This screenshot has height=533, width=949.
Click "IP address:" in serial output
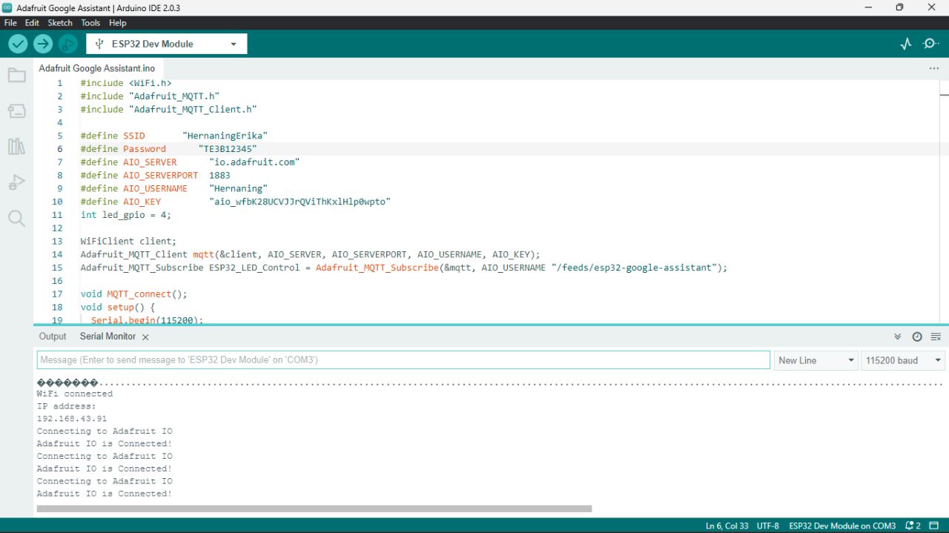click(x=67, y=406)
